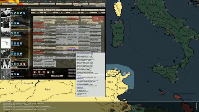Viewport: 199px width, 112px height.
Task: Click the Individual Courage component icon
Action: click(x=48, y=72)
